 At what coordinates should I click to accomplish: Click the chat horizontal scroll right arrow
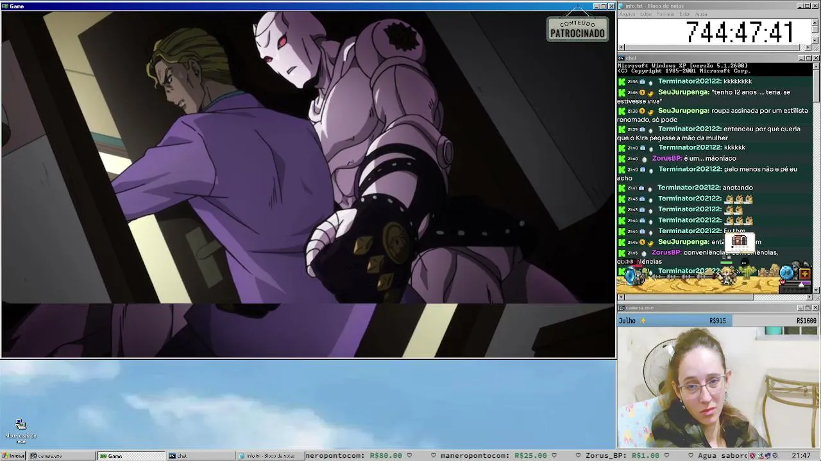tap(808, 297)
